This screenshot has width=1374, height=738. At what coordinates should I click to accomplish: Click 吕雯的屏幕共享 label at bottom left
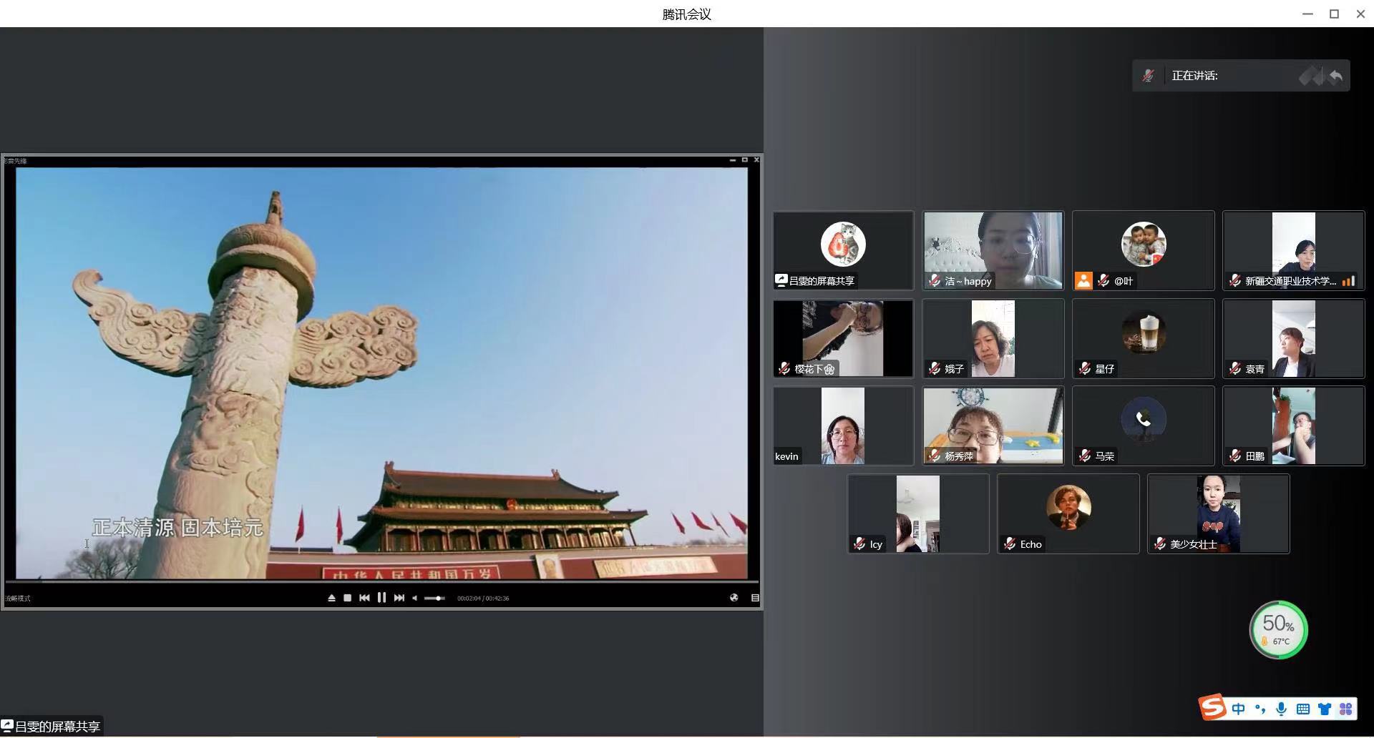(52, 727)
